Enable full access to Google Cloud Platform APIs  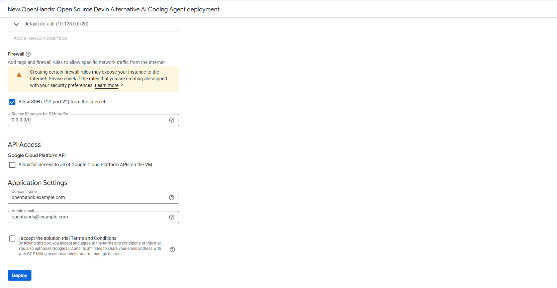point(12,165)
